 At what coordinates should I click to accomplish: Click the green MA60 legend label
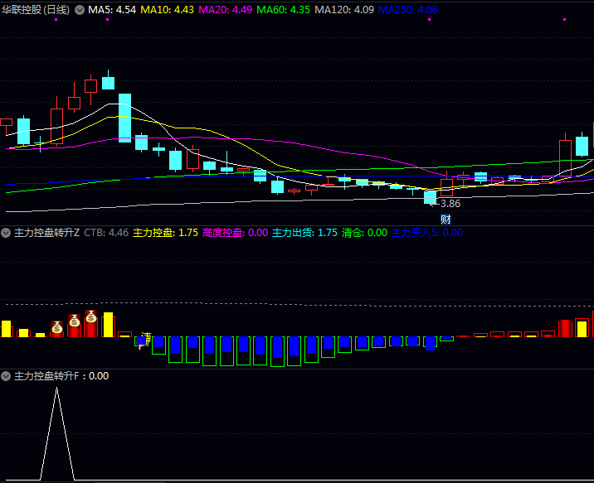(x=283, y=10)
